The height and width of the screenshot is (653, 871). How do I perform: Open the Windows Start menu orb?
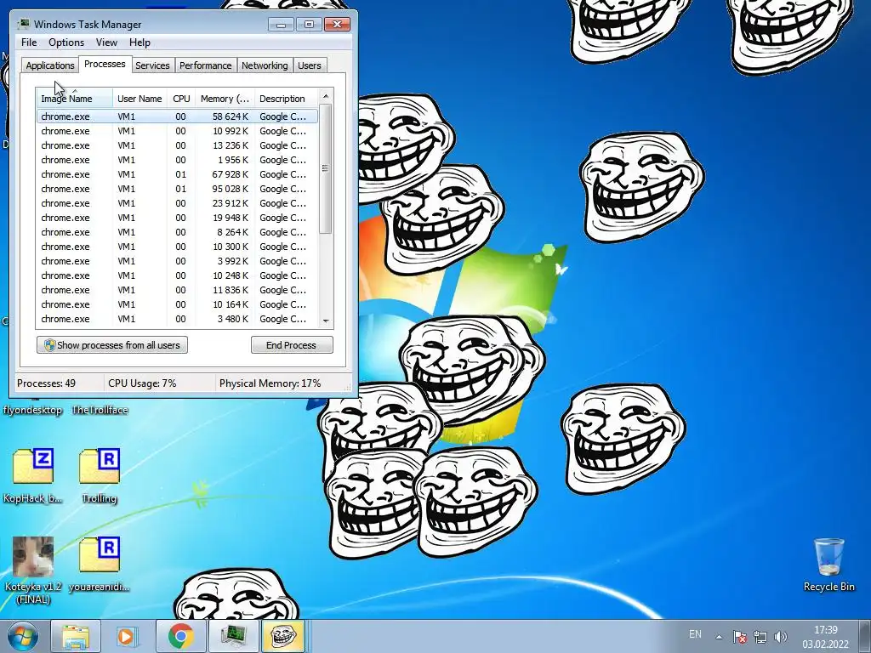(22, 636)
